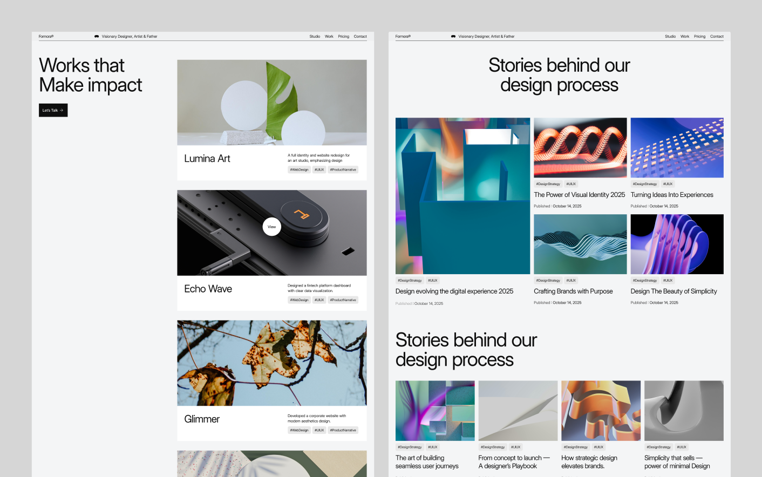This screenshot has height=477, width=762.
Task: Open Pricing in the Works page navigation
Action: [343, 37]
